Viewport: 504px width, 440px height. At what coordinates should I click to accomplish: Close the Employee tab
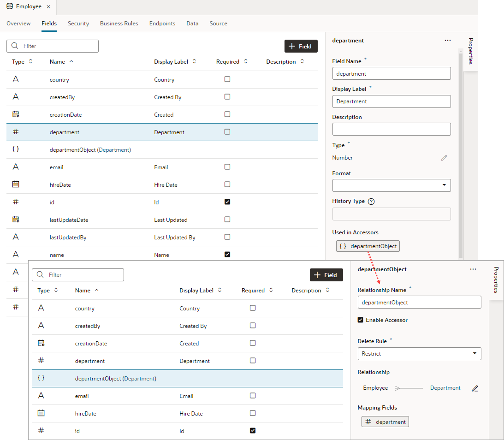(x=48, y=6)
